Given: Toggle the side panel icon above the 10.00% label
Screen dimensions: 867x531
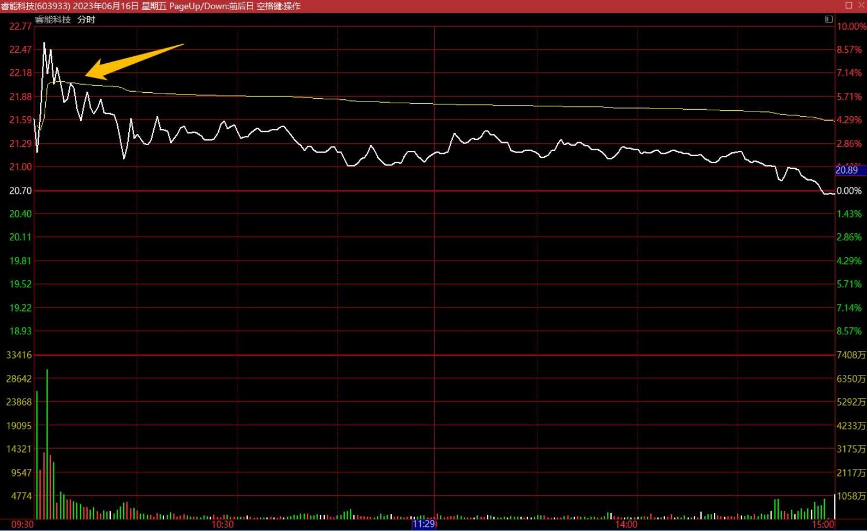Looking at the screenshot, I should click(x=828, y=19).
